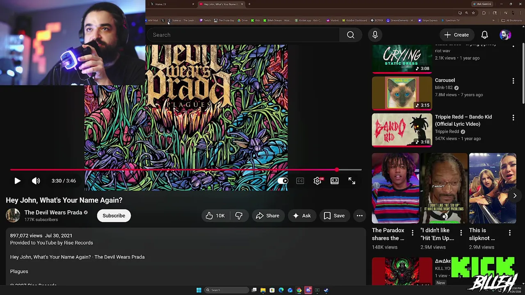Mute the video volume
Viewport: 525px width, 295px height.
click(36, 181)
